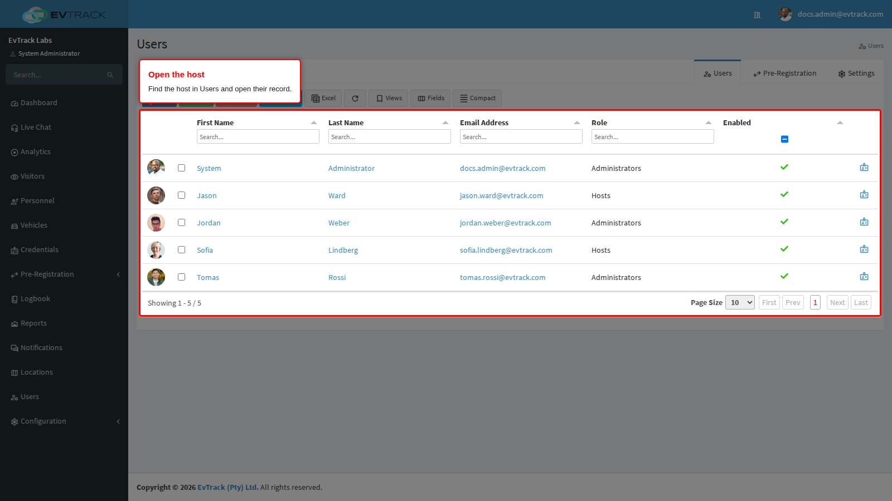Click the admin profile picture in header
The width and height of the screenshot is (892, 501).
click(786, 14)
